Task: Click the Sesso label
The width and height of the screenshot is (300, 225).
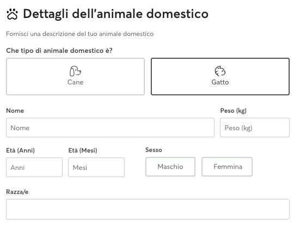Action: (154, 150)
